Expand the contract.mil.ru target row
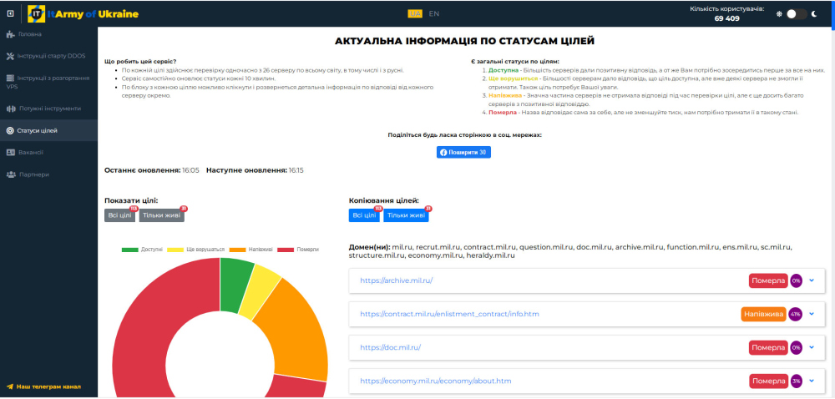 (811, 315)
